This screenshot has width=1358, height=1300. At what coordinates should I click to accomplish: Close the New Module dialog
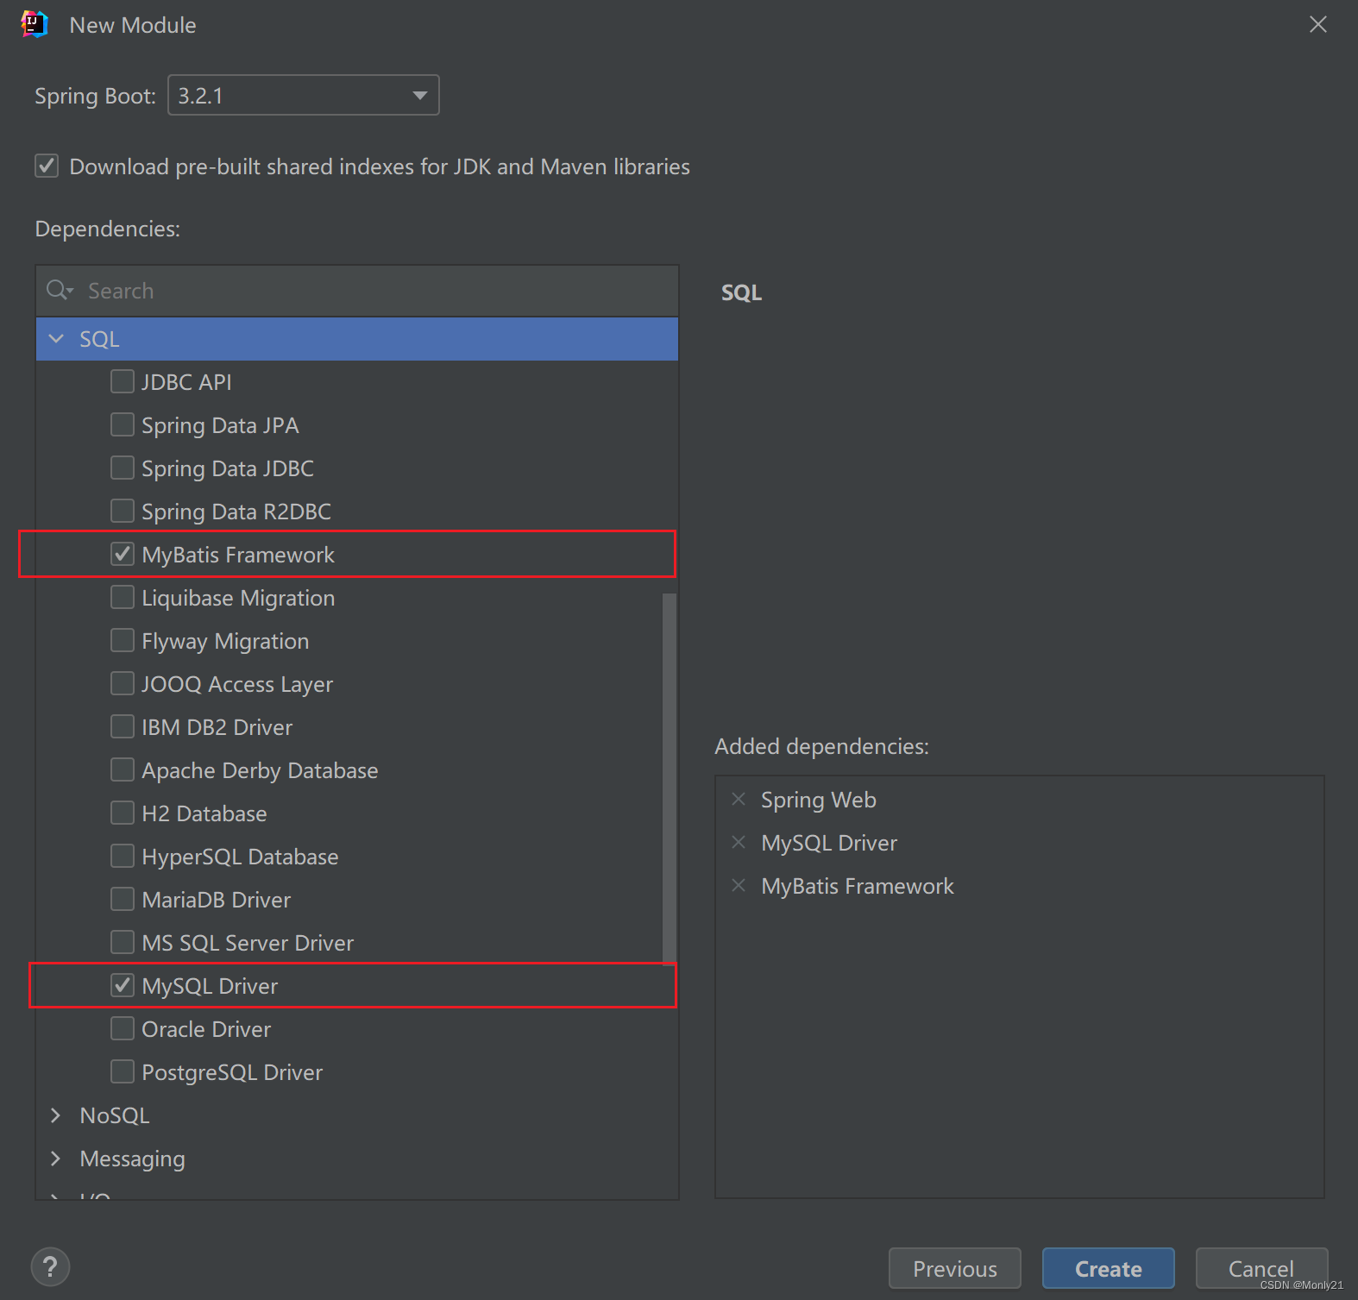click(x=1318, y=24)
